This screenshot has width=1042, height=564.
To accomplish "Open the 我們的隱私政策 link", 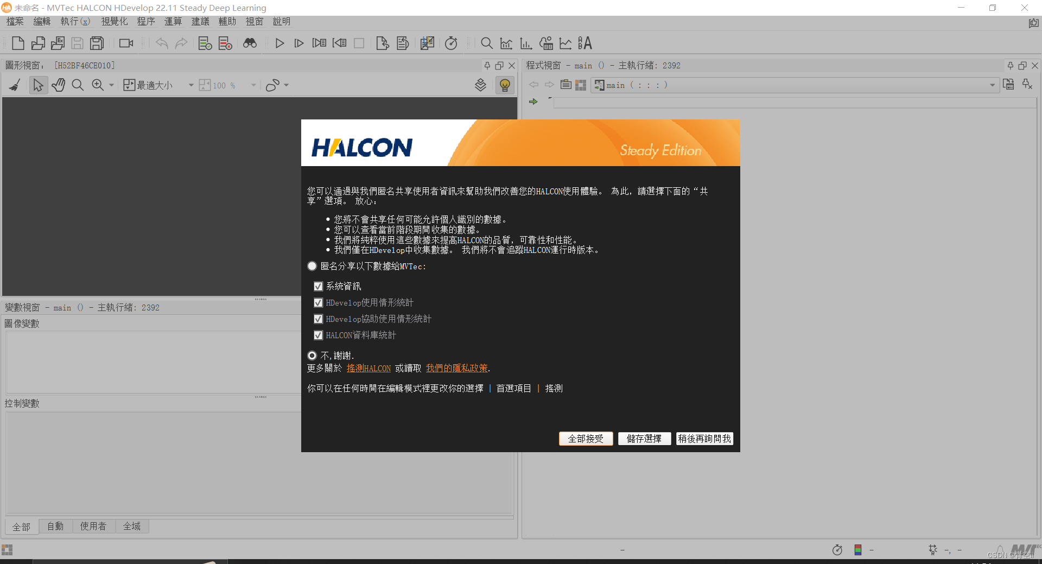I will point(456,368).
